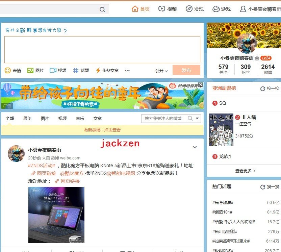Image resolution: width=281 pixels, height=252 pixels.
Task: Select the 全部 feed tab
Action: point(10,119)
